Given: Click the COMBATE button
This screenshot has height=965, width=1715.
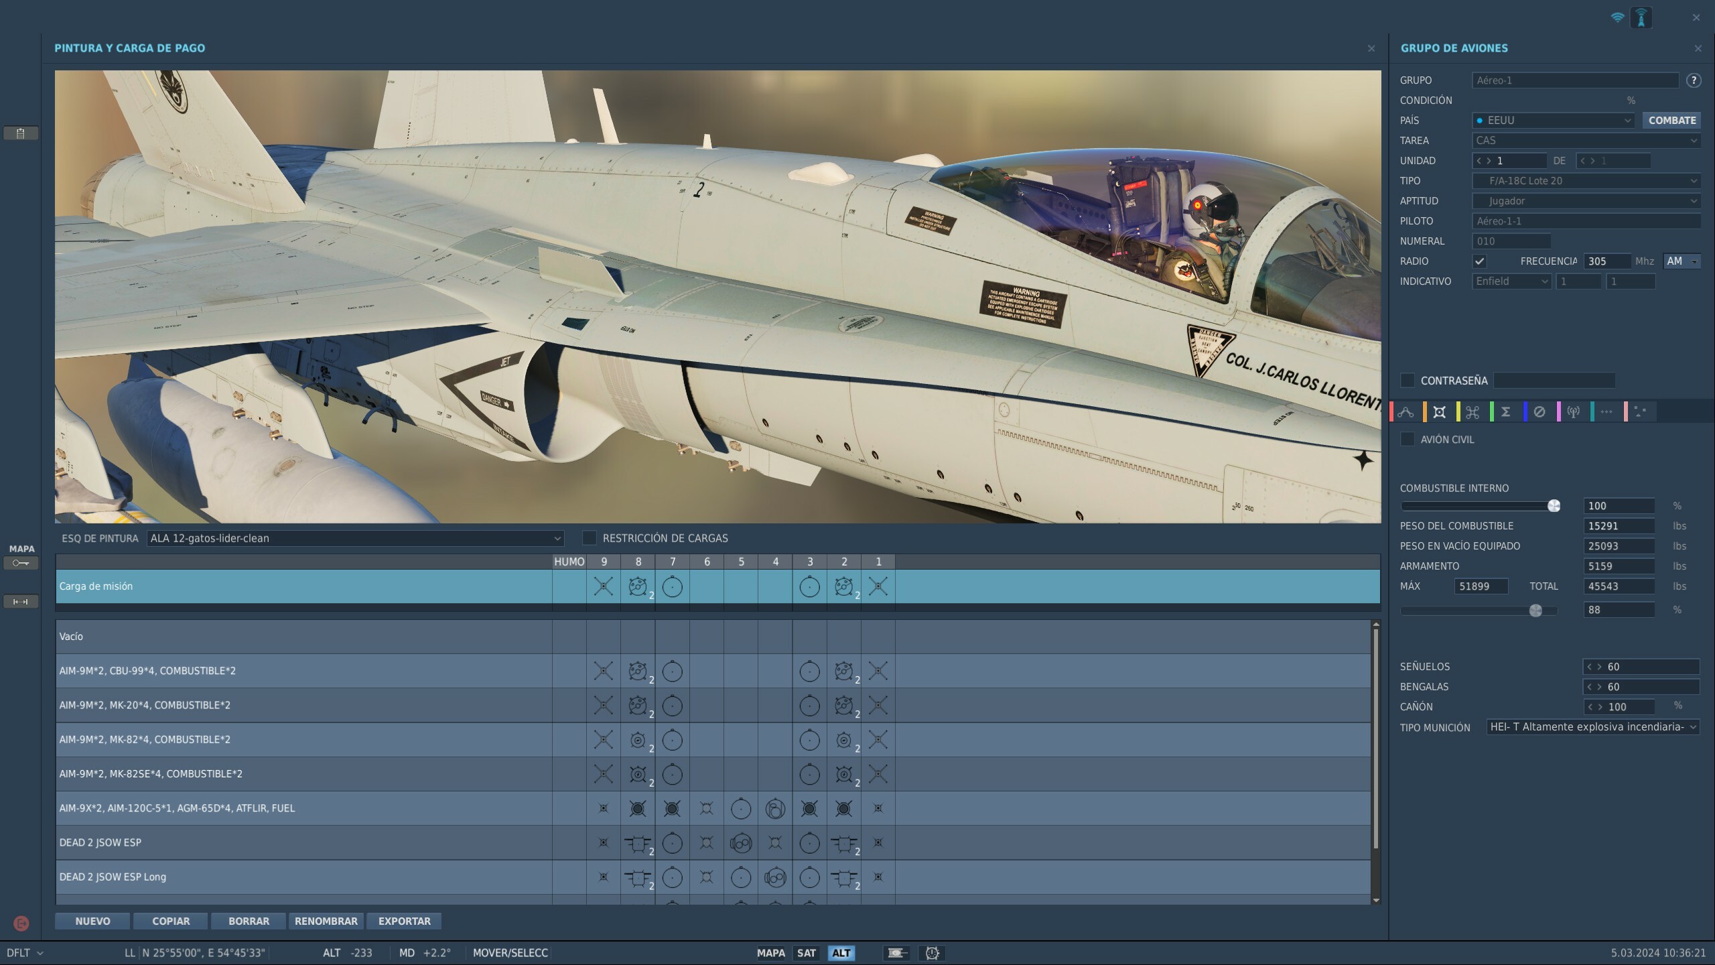Looking at the screenshot, I should (x=1671, y=121).
